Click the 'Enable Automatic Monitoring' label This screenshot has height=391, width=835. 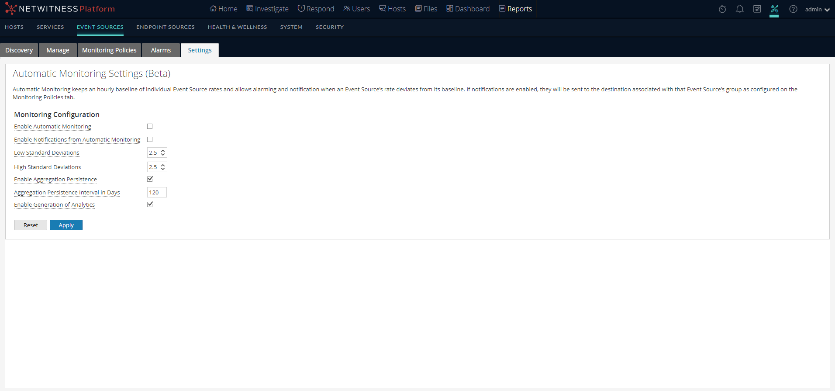(x=53, y=127)
